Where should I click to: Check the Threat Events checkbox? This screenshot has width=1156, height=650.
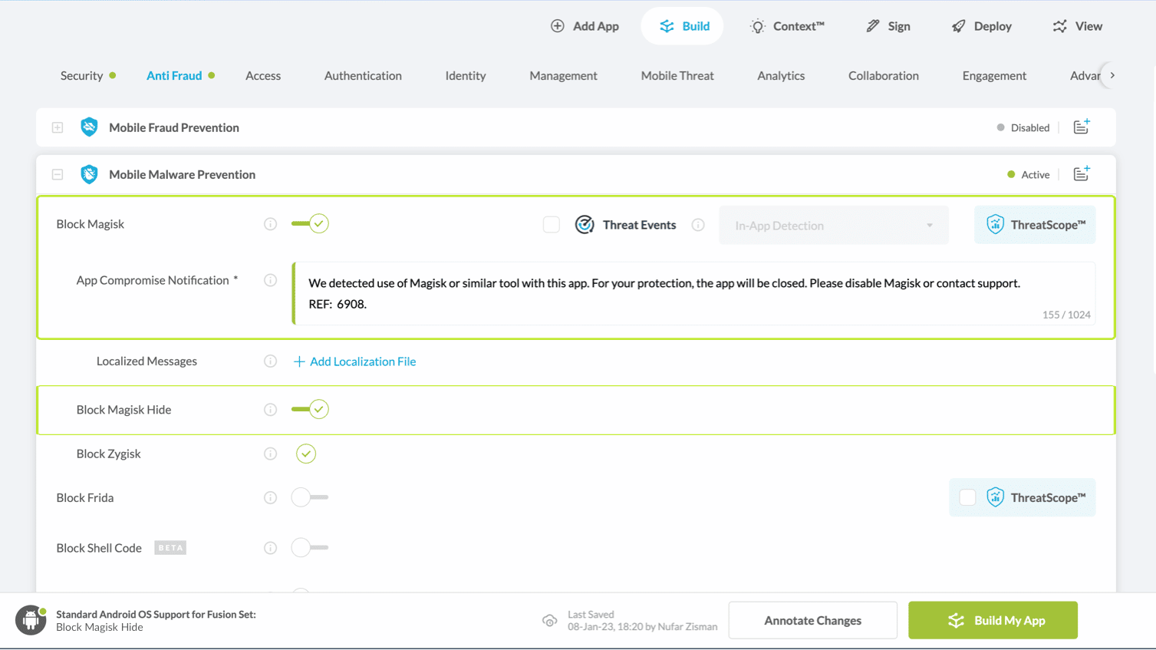551,225
